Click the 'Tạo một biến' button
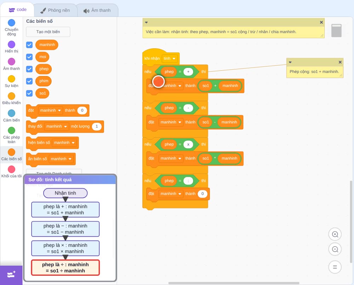 [48, 32]
